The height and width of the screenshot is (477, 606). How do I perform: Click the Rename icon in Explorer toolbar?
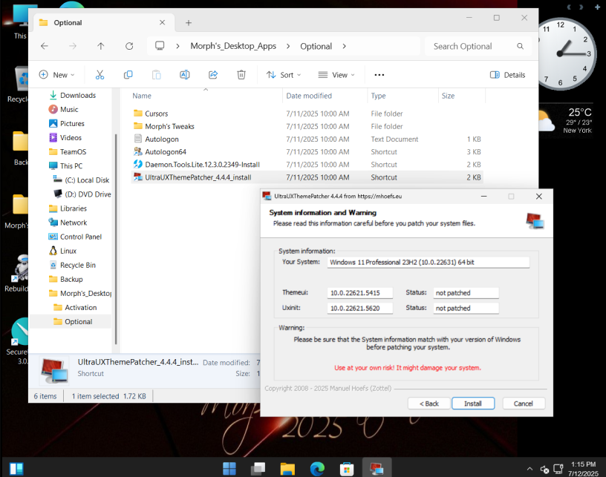click(185, 75)
